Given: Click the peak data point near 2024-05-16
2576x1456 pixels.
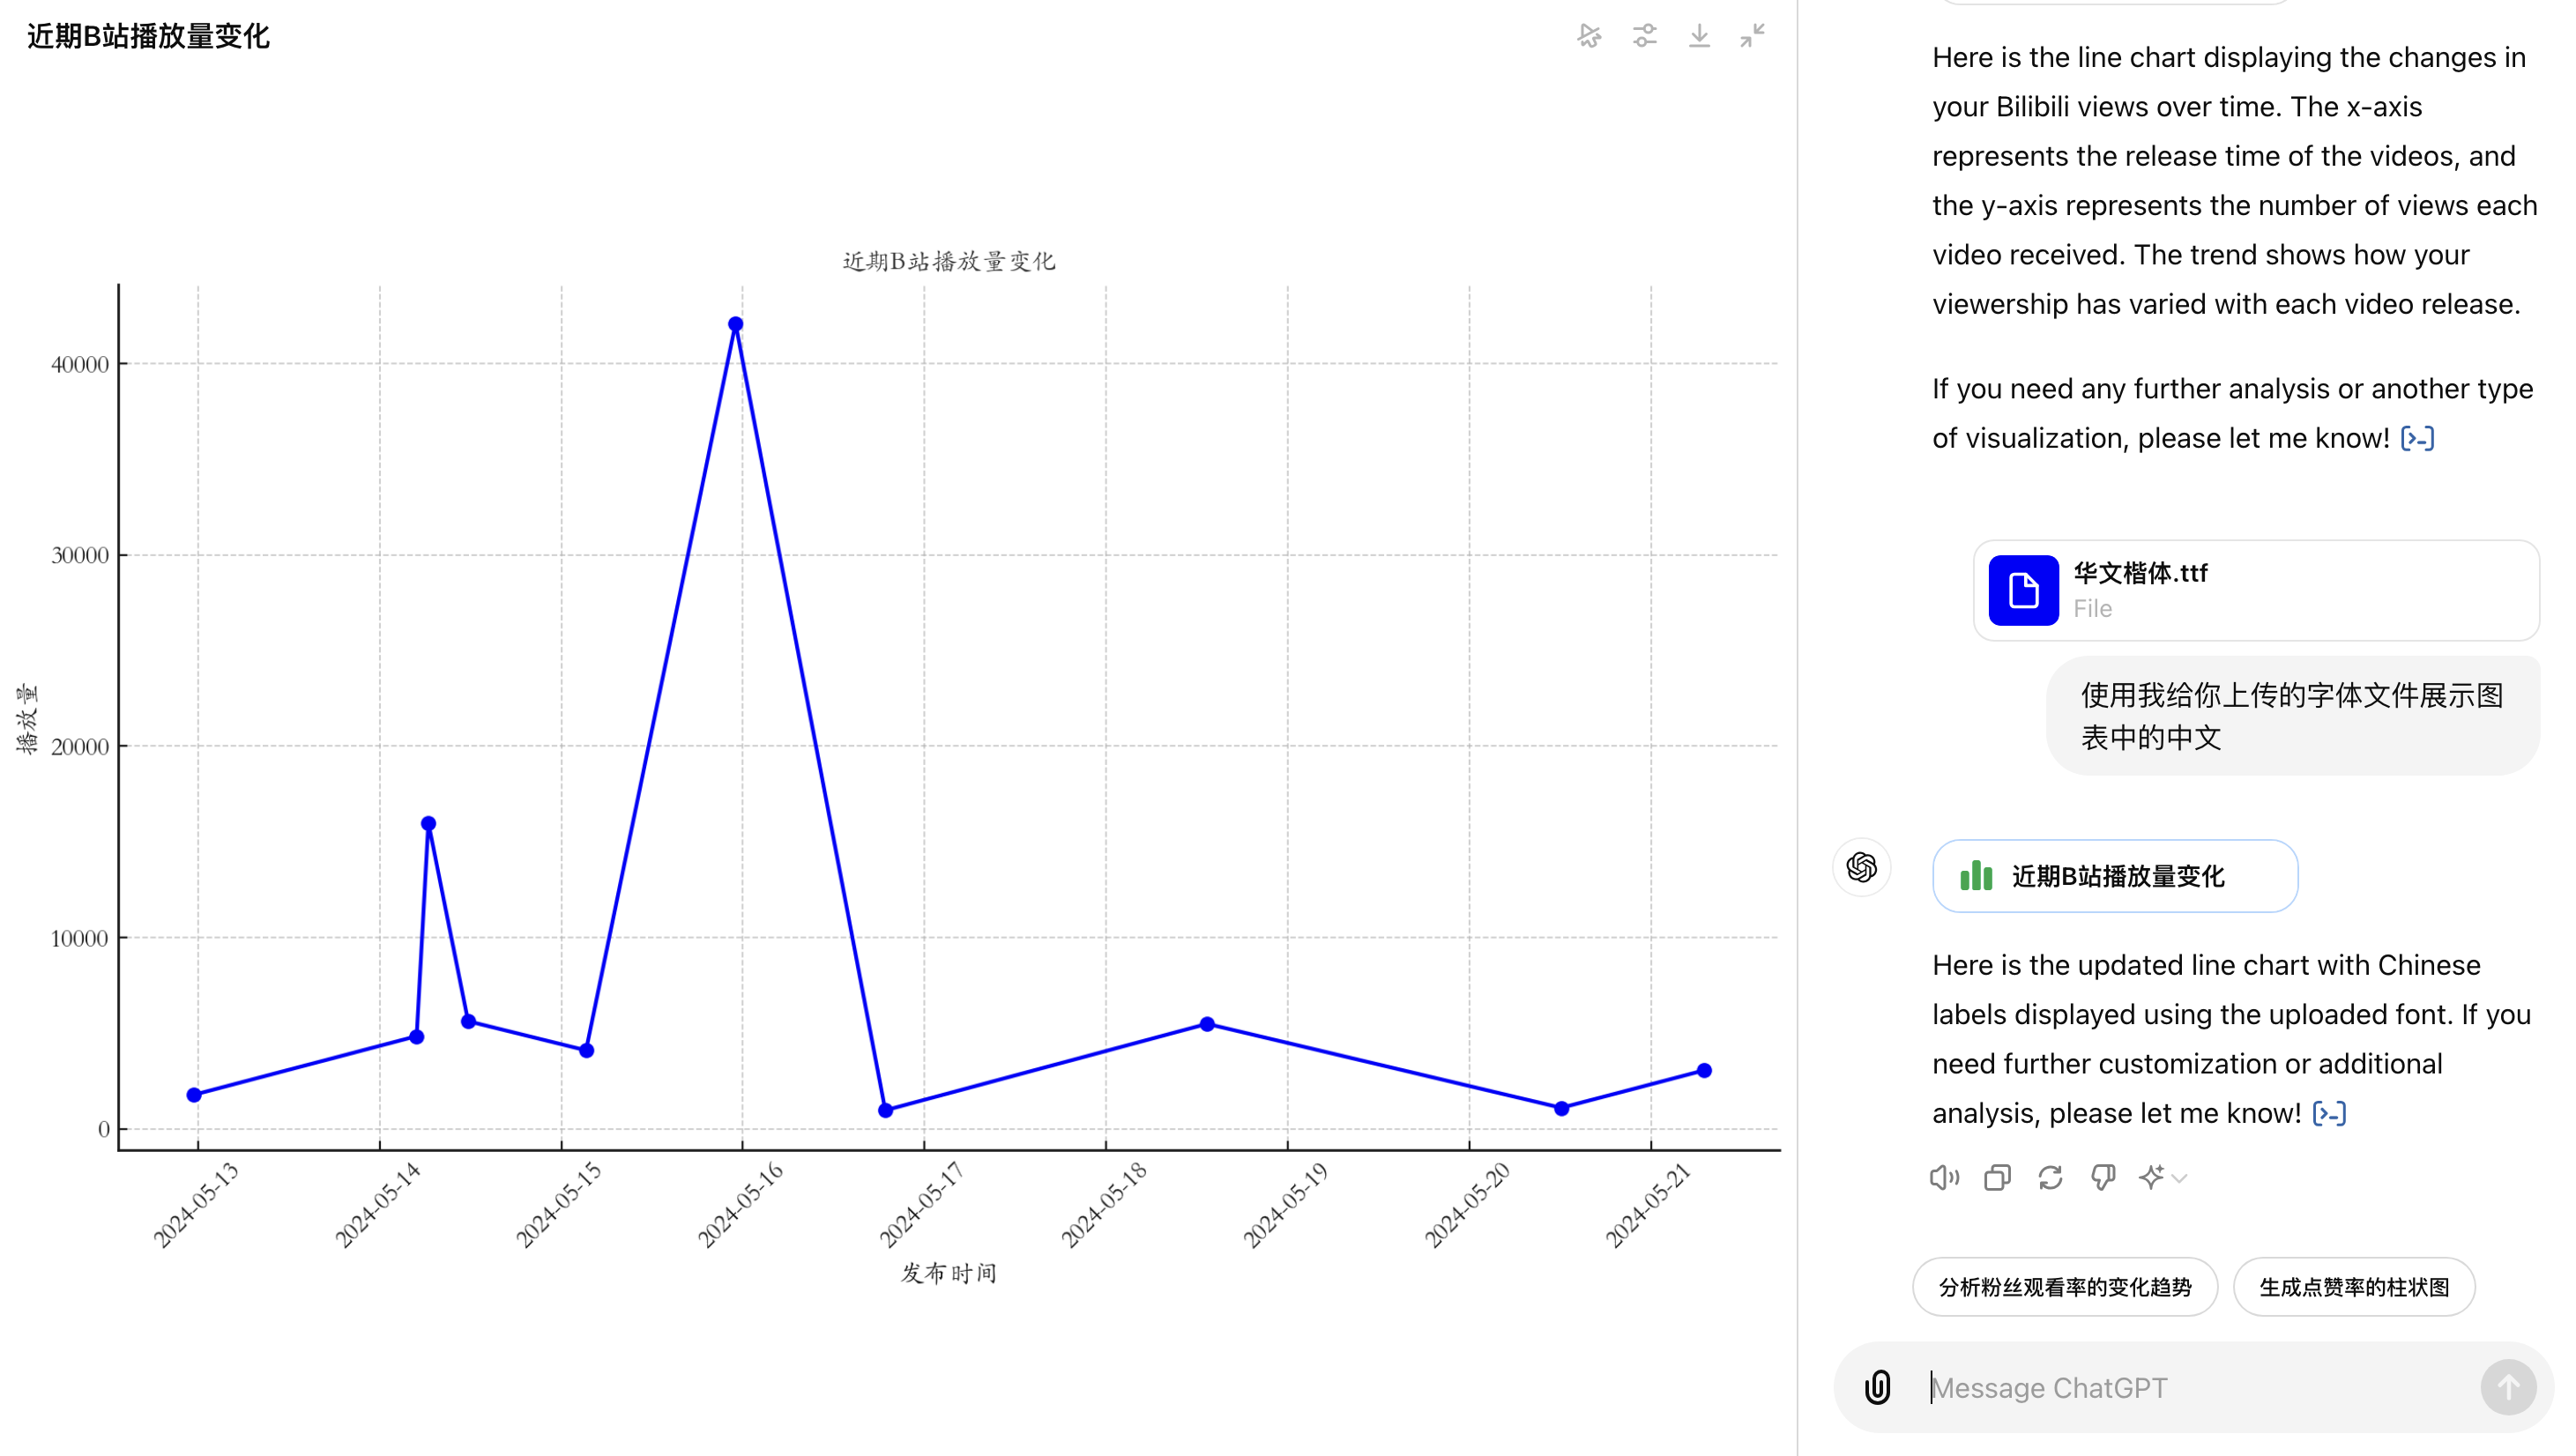Looking at the screenshot, I should [x=736, y=324].
